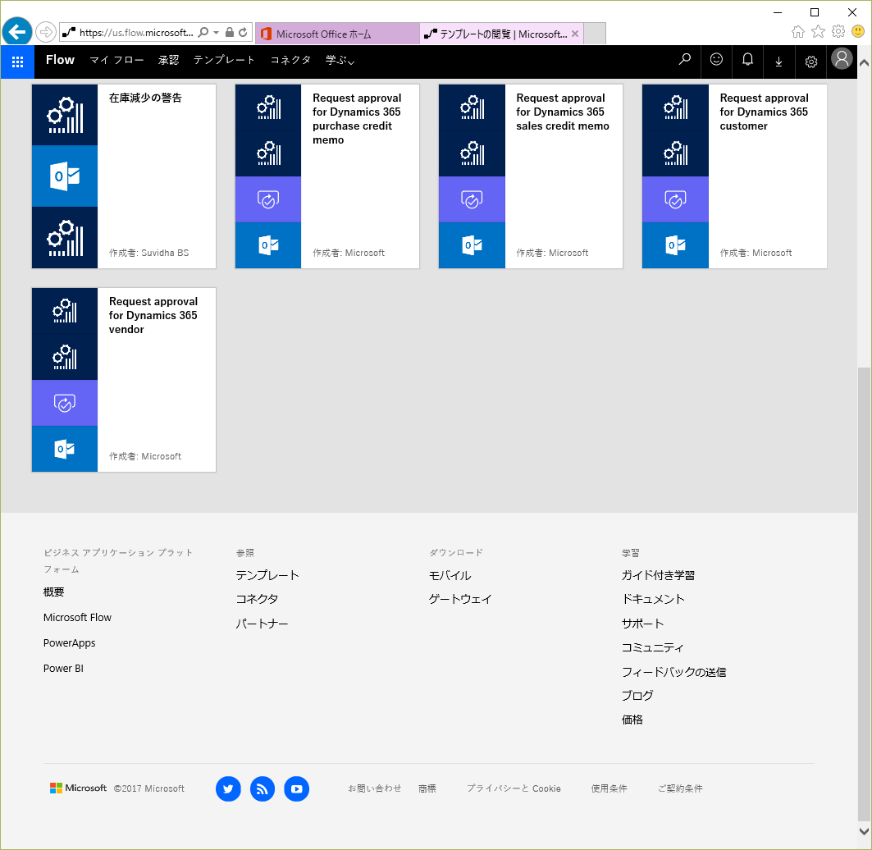Click the browser address bar URL field

pyautogui.click(x=136, y=32)
